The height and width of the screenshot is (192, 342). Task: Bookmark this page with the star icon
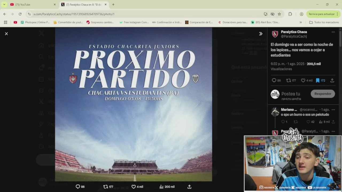(x=279, y=14)
